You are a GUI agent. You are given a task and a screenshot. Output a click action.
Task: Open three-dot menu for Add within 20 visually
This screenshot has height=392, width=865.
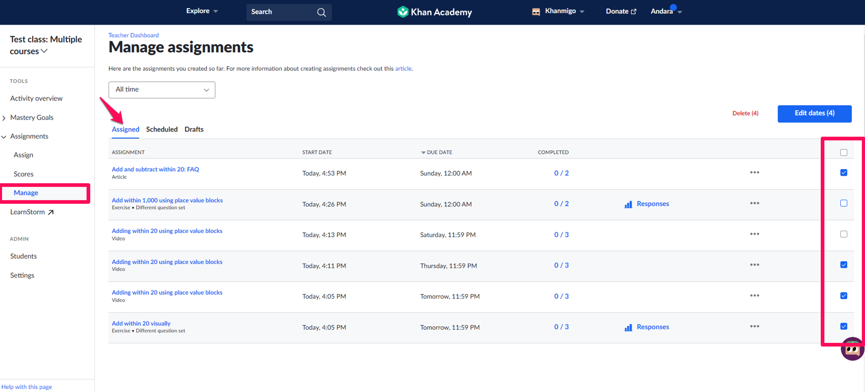[754, 327]
